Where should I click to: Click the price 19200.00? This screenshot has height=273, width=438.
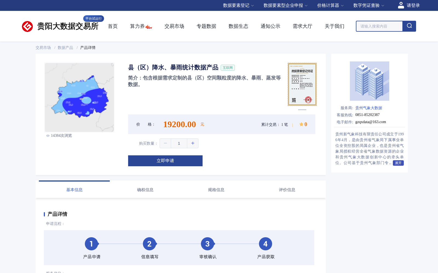tap(180, 124)
